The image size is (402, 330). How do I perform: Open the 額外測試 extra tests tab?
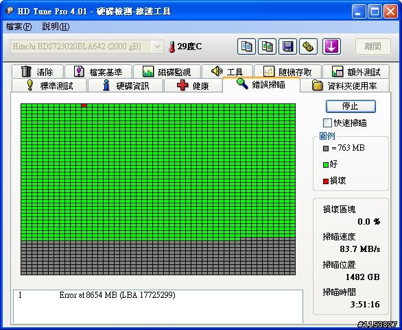tap(356, 72)
